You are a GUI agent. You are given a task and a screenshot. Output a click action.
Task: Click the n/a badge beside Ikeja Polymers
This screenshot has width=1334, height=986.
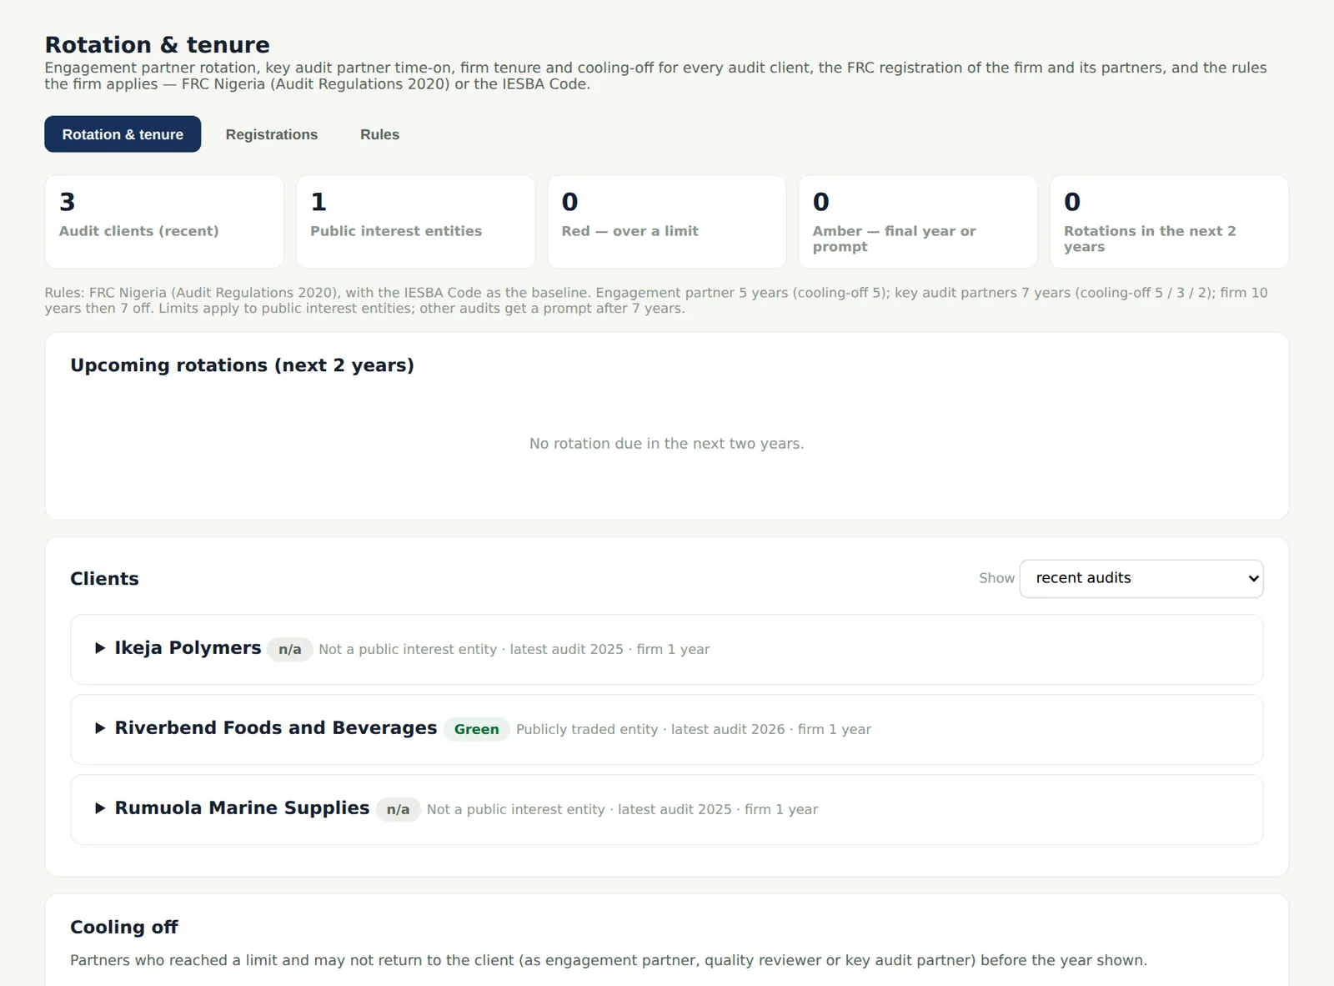[x=290, y=649]
